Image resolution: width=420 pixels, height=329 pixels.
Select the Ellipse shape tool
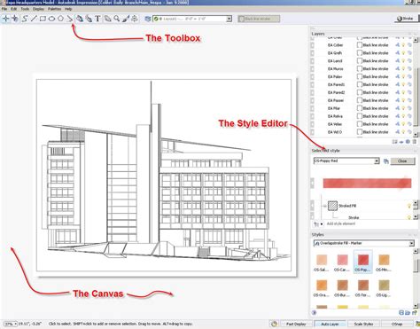[x=51, y=19]
